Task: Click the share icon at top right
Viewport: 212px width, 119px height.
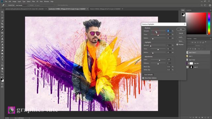Action: coord(210,5)
